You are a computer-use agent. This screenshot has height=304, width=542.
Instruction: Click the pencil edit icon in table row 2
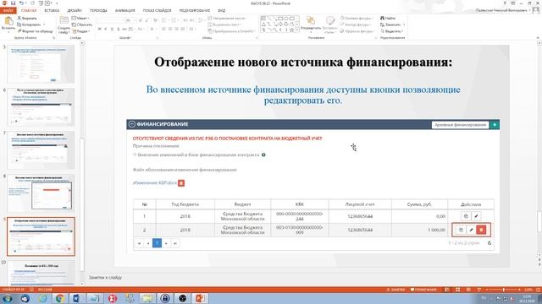471,230
